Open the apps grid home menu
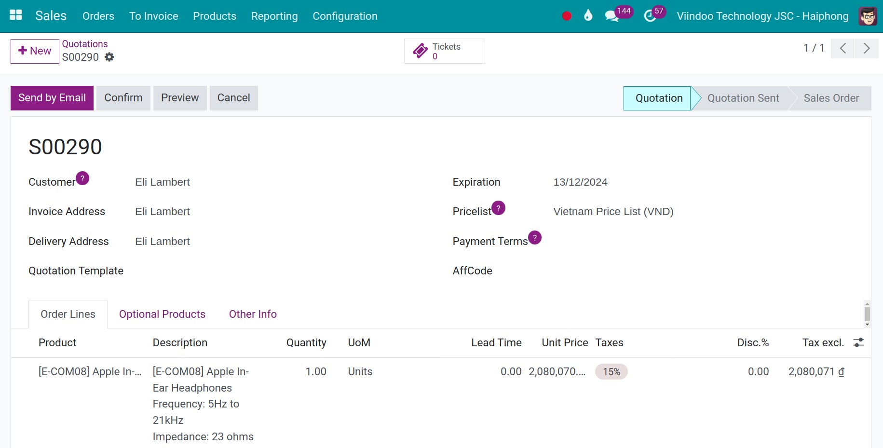This screenshot has width=883, height=448. (16, 15)
